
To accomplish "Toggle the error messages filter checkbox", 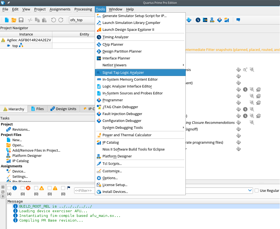I will (x=23, y=188).
